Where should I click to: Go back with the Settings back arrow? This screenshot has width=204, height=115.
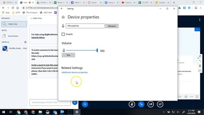point(62,9)
